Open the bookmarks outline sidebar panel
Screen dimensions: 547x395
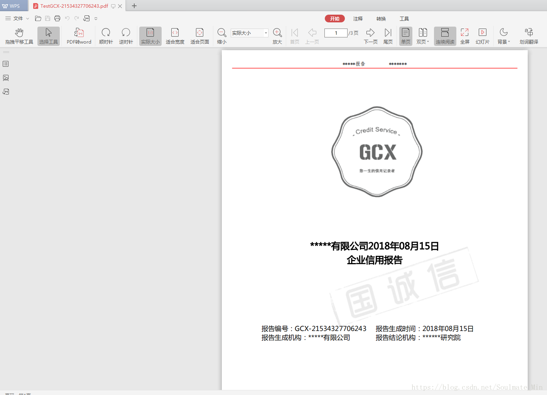pos(6,64)
